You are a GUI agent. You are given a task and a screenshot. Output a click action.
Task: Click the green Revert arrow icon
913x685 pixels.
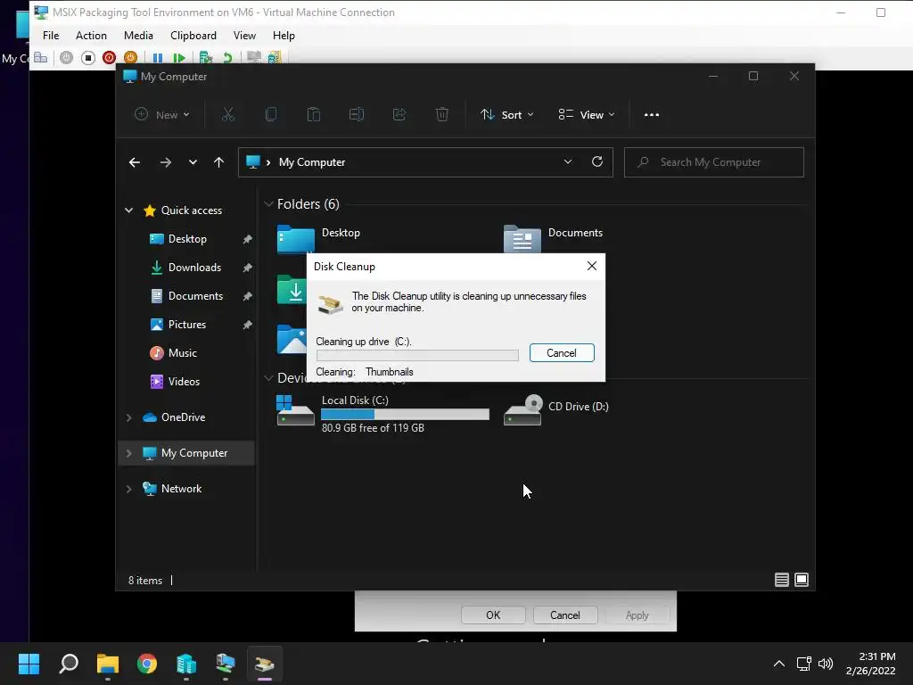tap(227, 58)
